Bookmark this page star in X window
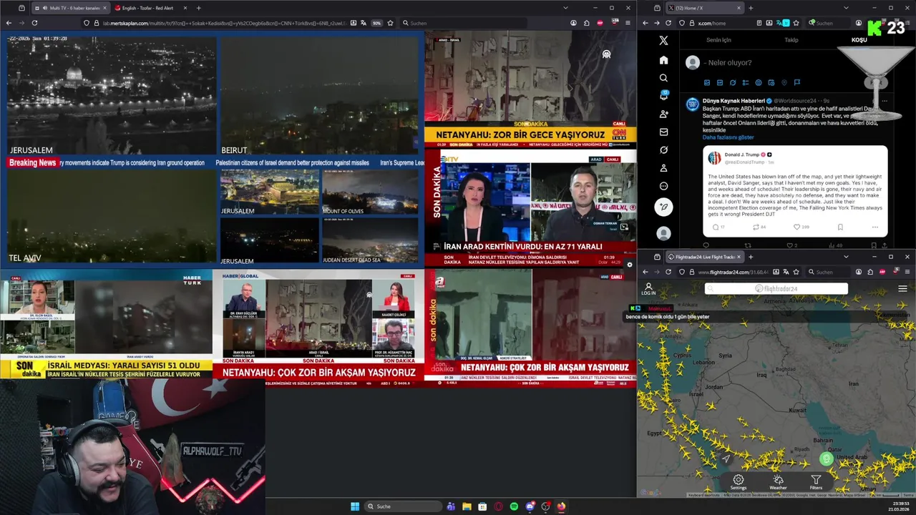Image resolution: width=916 pixels, height=515 pixels. click(x=796, y=23)
